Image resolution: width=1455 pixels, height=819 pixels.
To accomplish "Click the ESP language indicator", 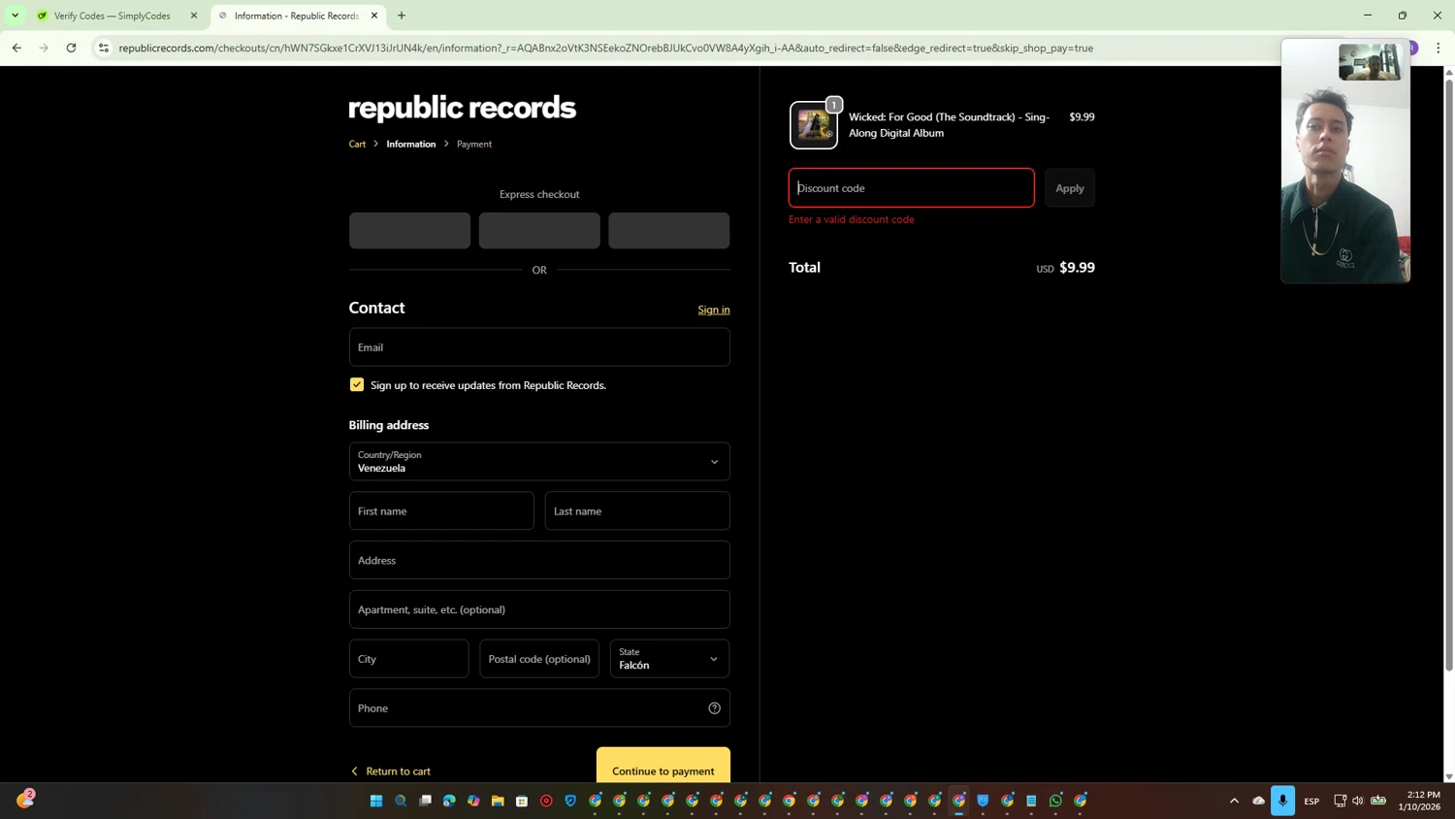I will click(x=1311, y=802).
